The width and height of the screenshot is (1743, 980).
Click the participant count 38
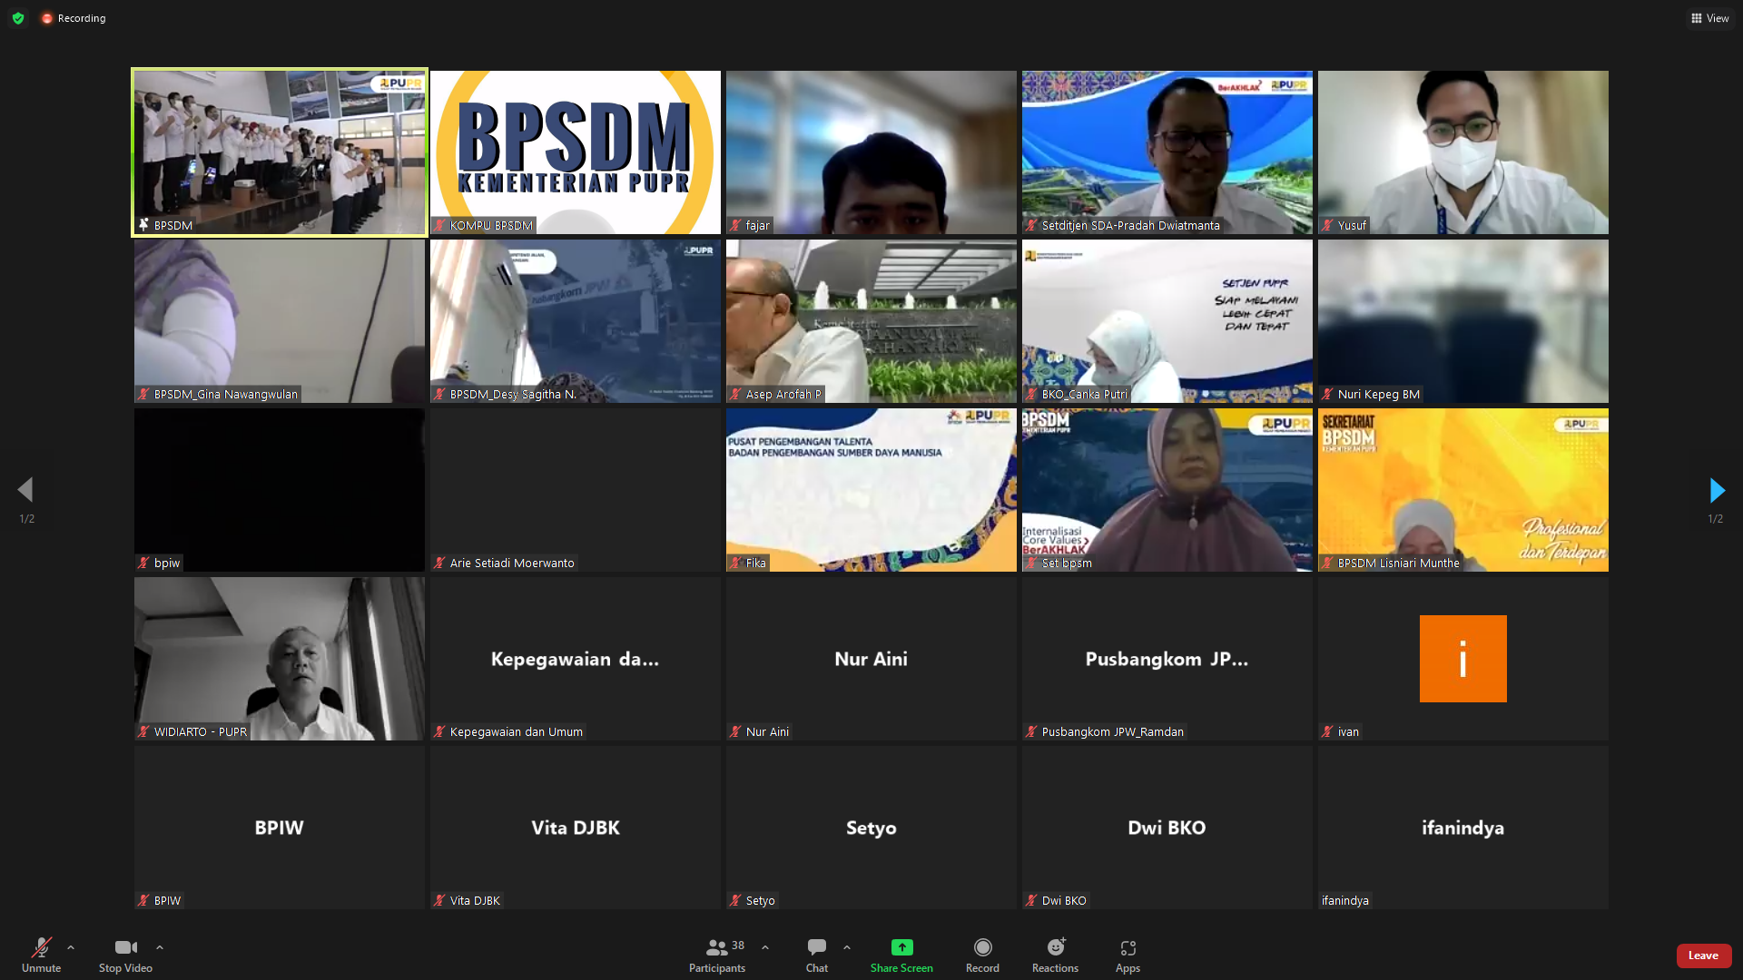click(x=738, y=946)
